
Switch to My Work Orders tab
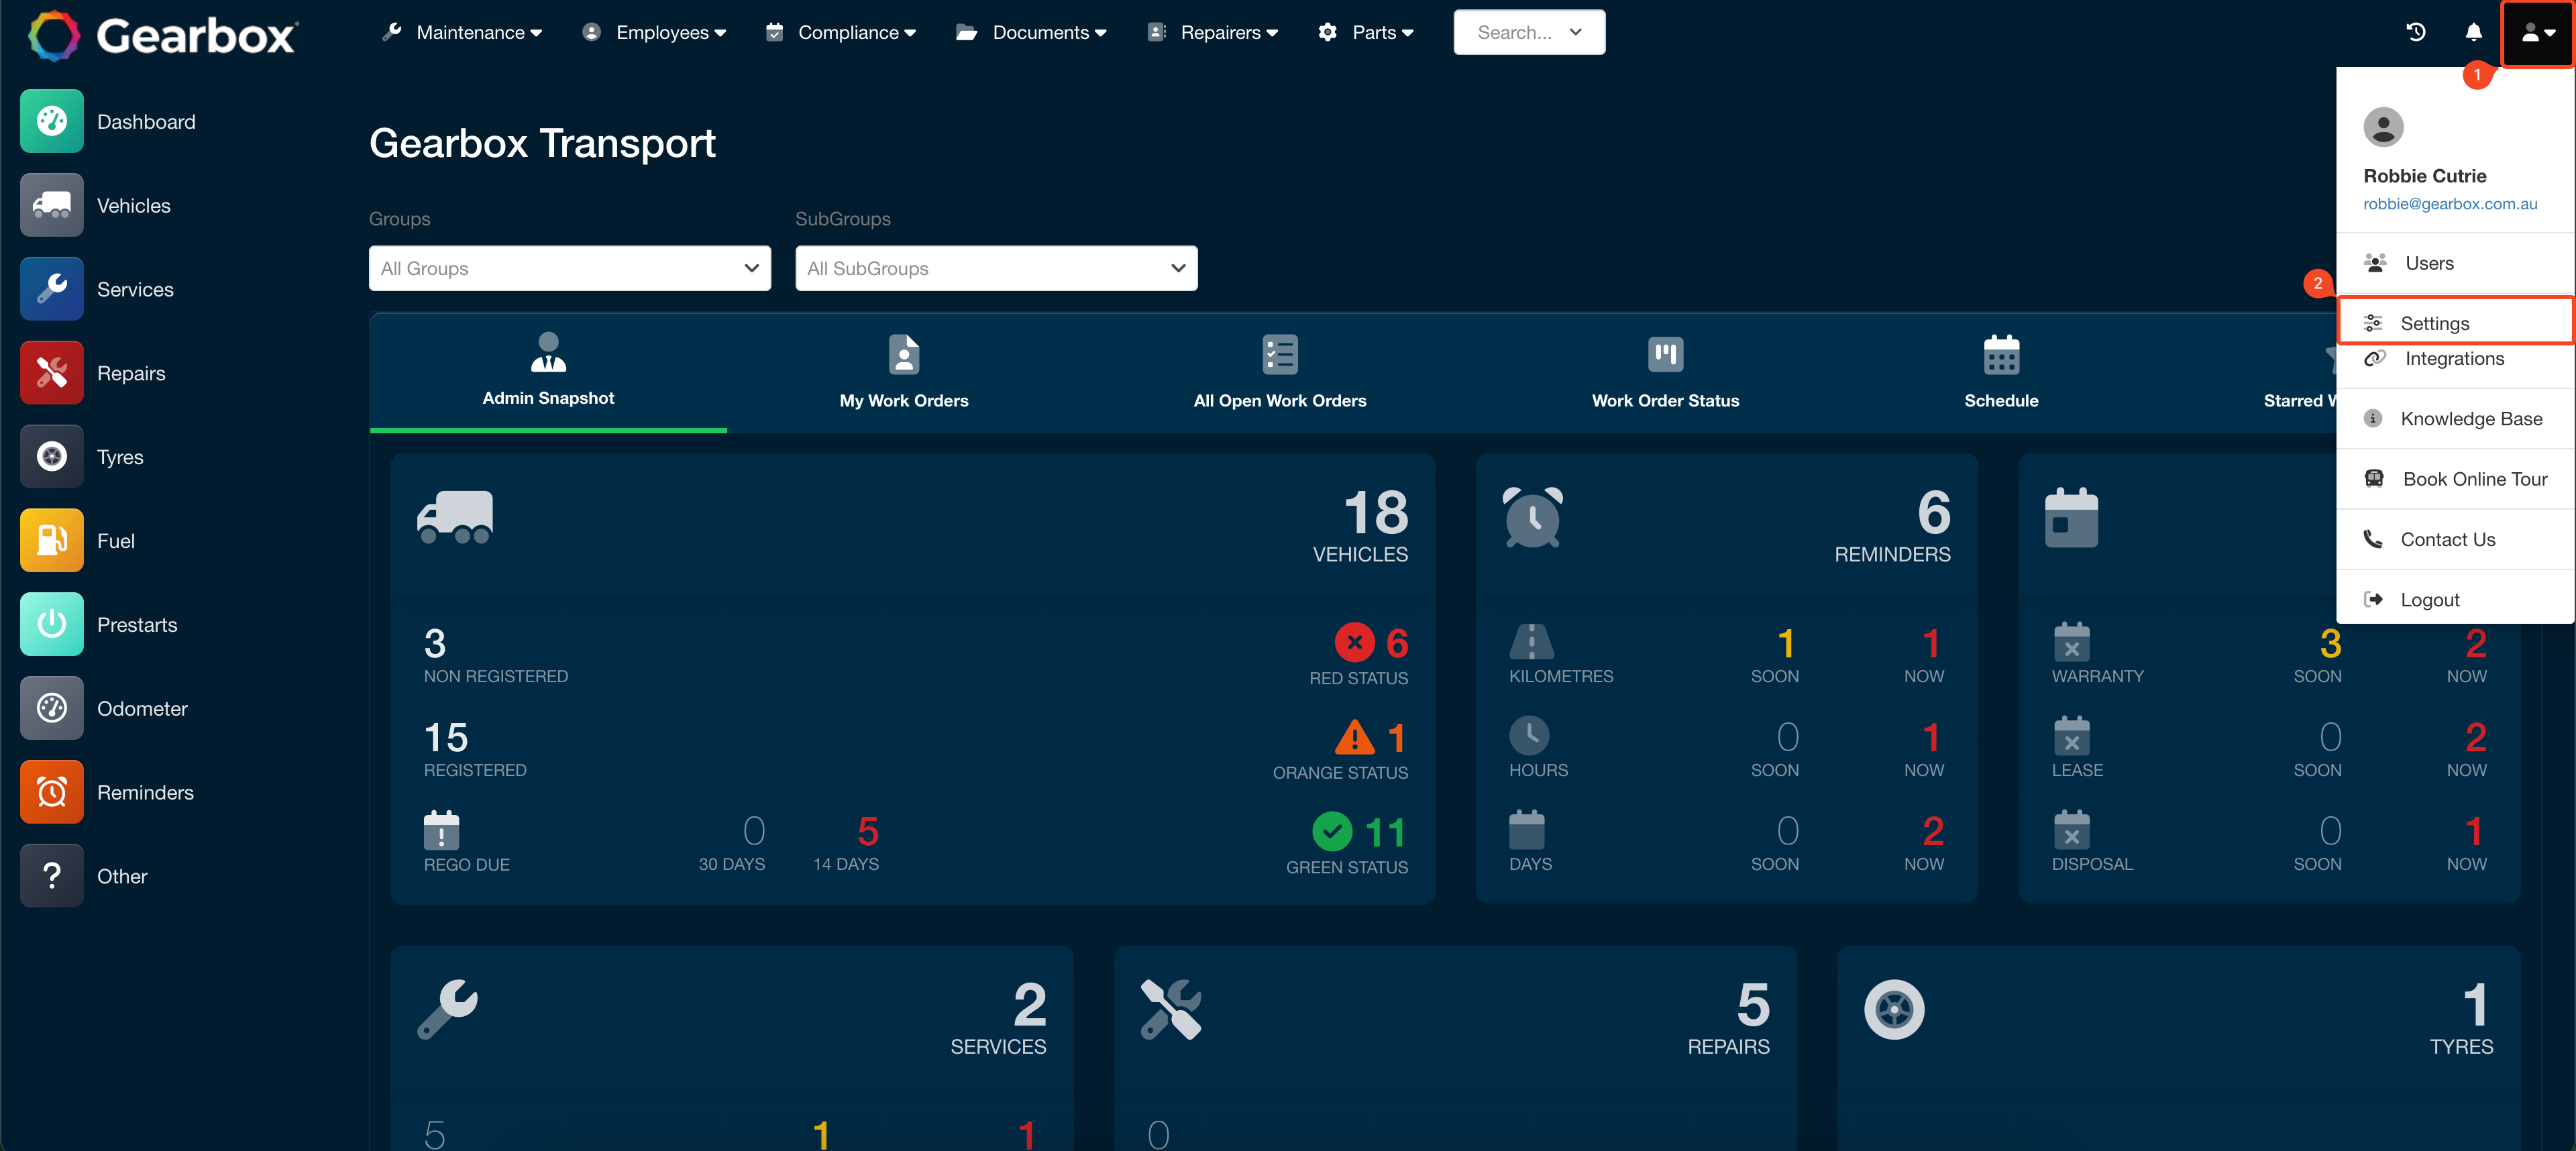click(903, 372)
